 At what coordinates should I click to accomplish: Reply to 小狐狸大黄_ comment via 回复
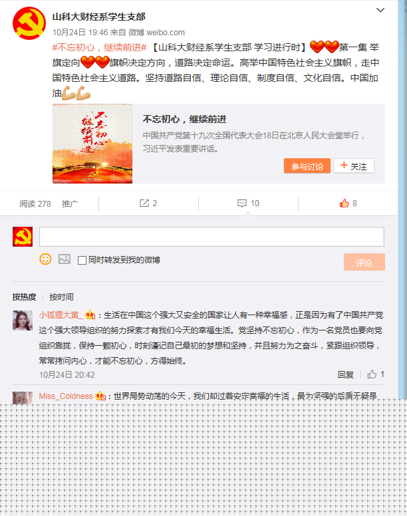(x=345, y=374)
